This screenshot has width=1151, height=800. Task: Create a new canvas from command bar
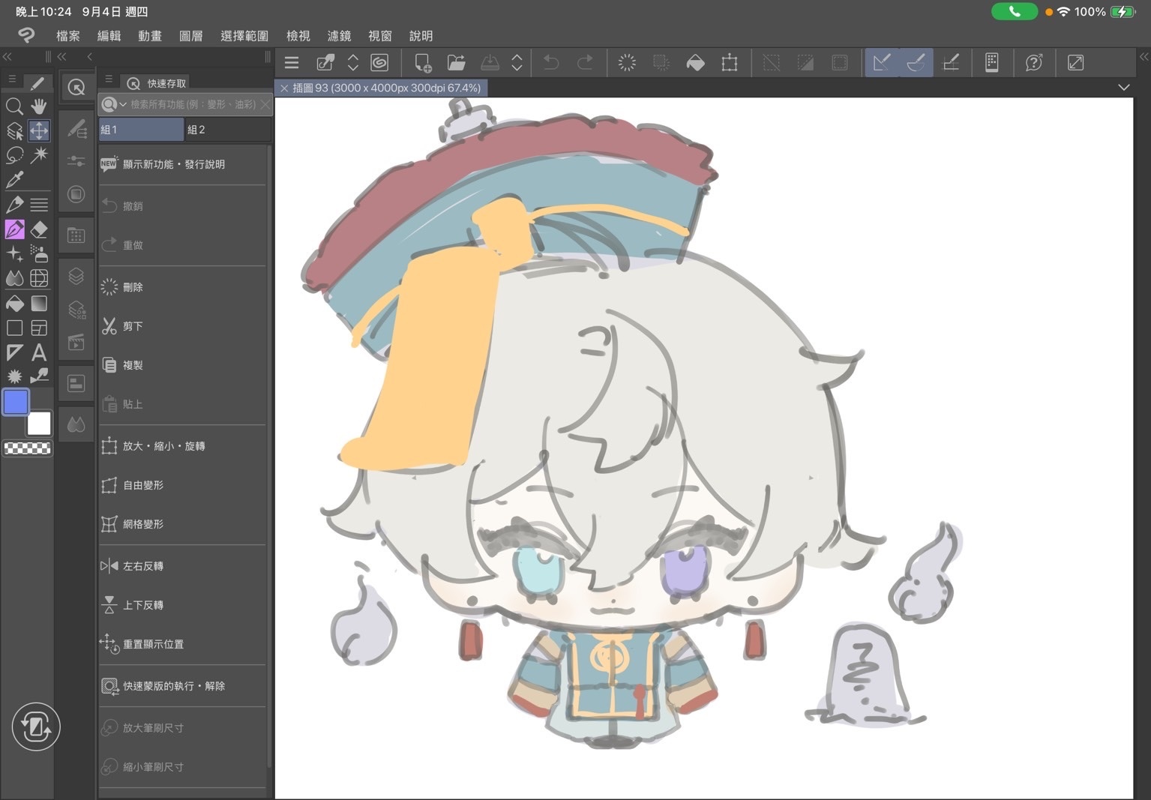click(422, 63)
